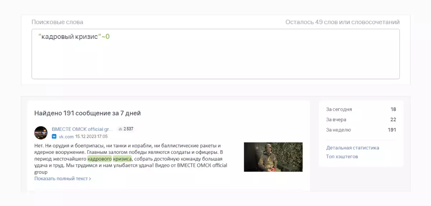Click the audience icon beside 2 537
The width and height of the screenshot is (431, 206).
point(120,129)
